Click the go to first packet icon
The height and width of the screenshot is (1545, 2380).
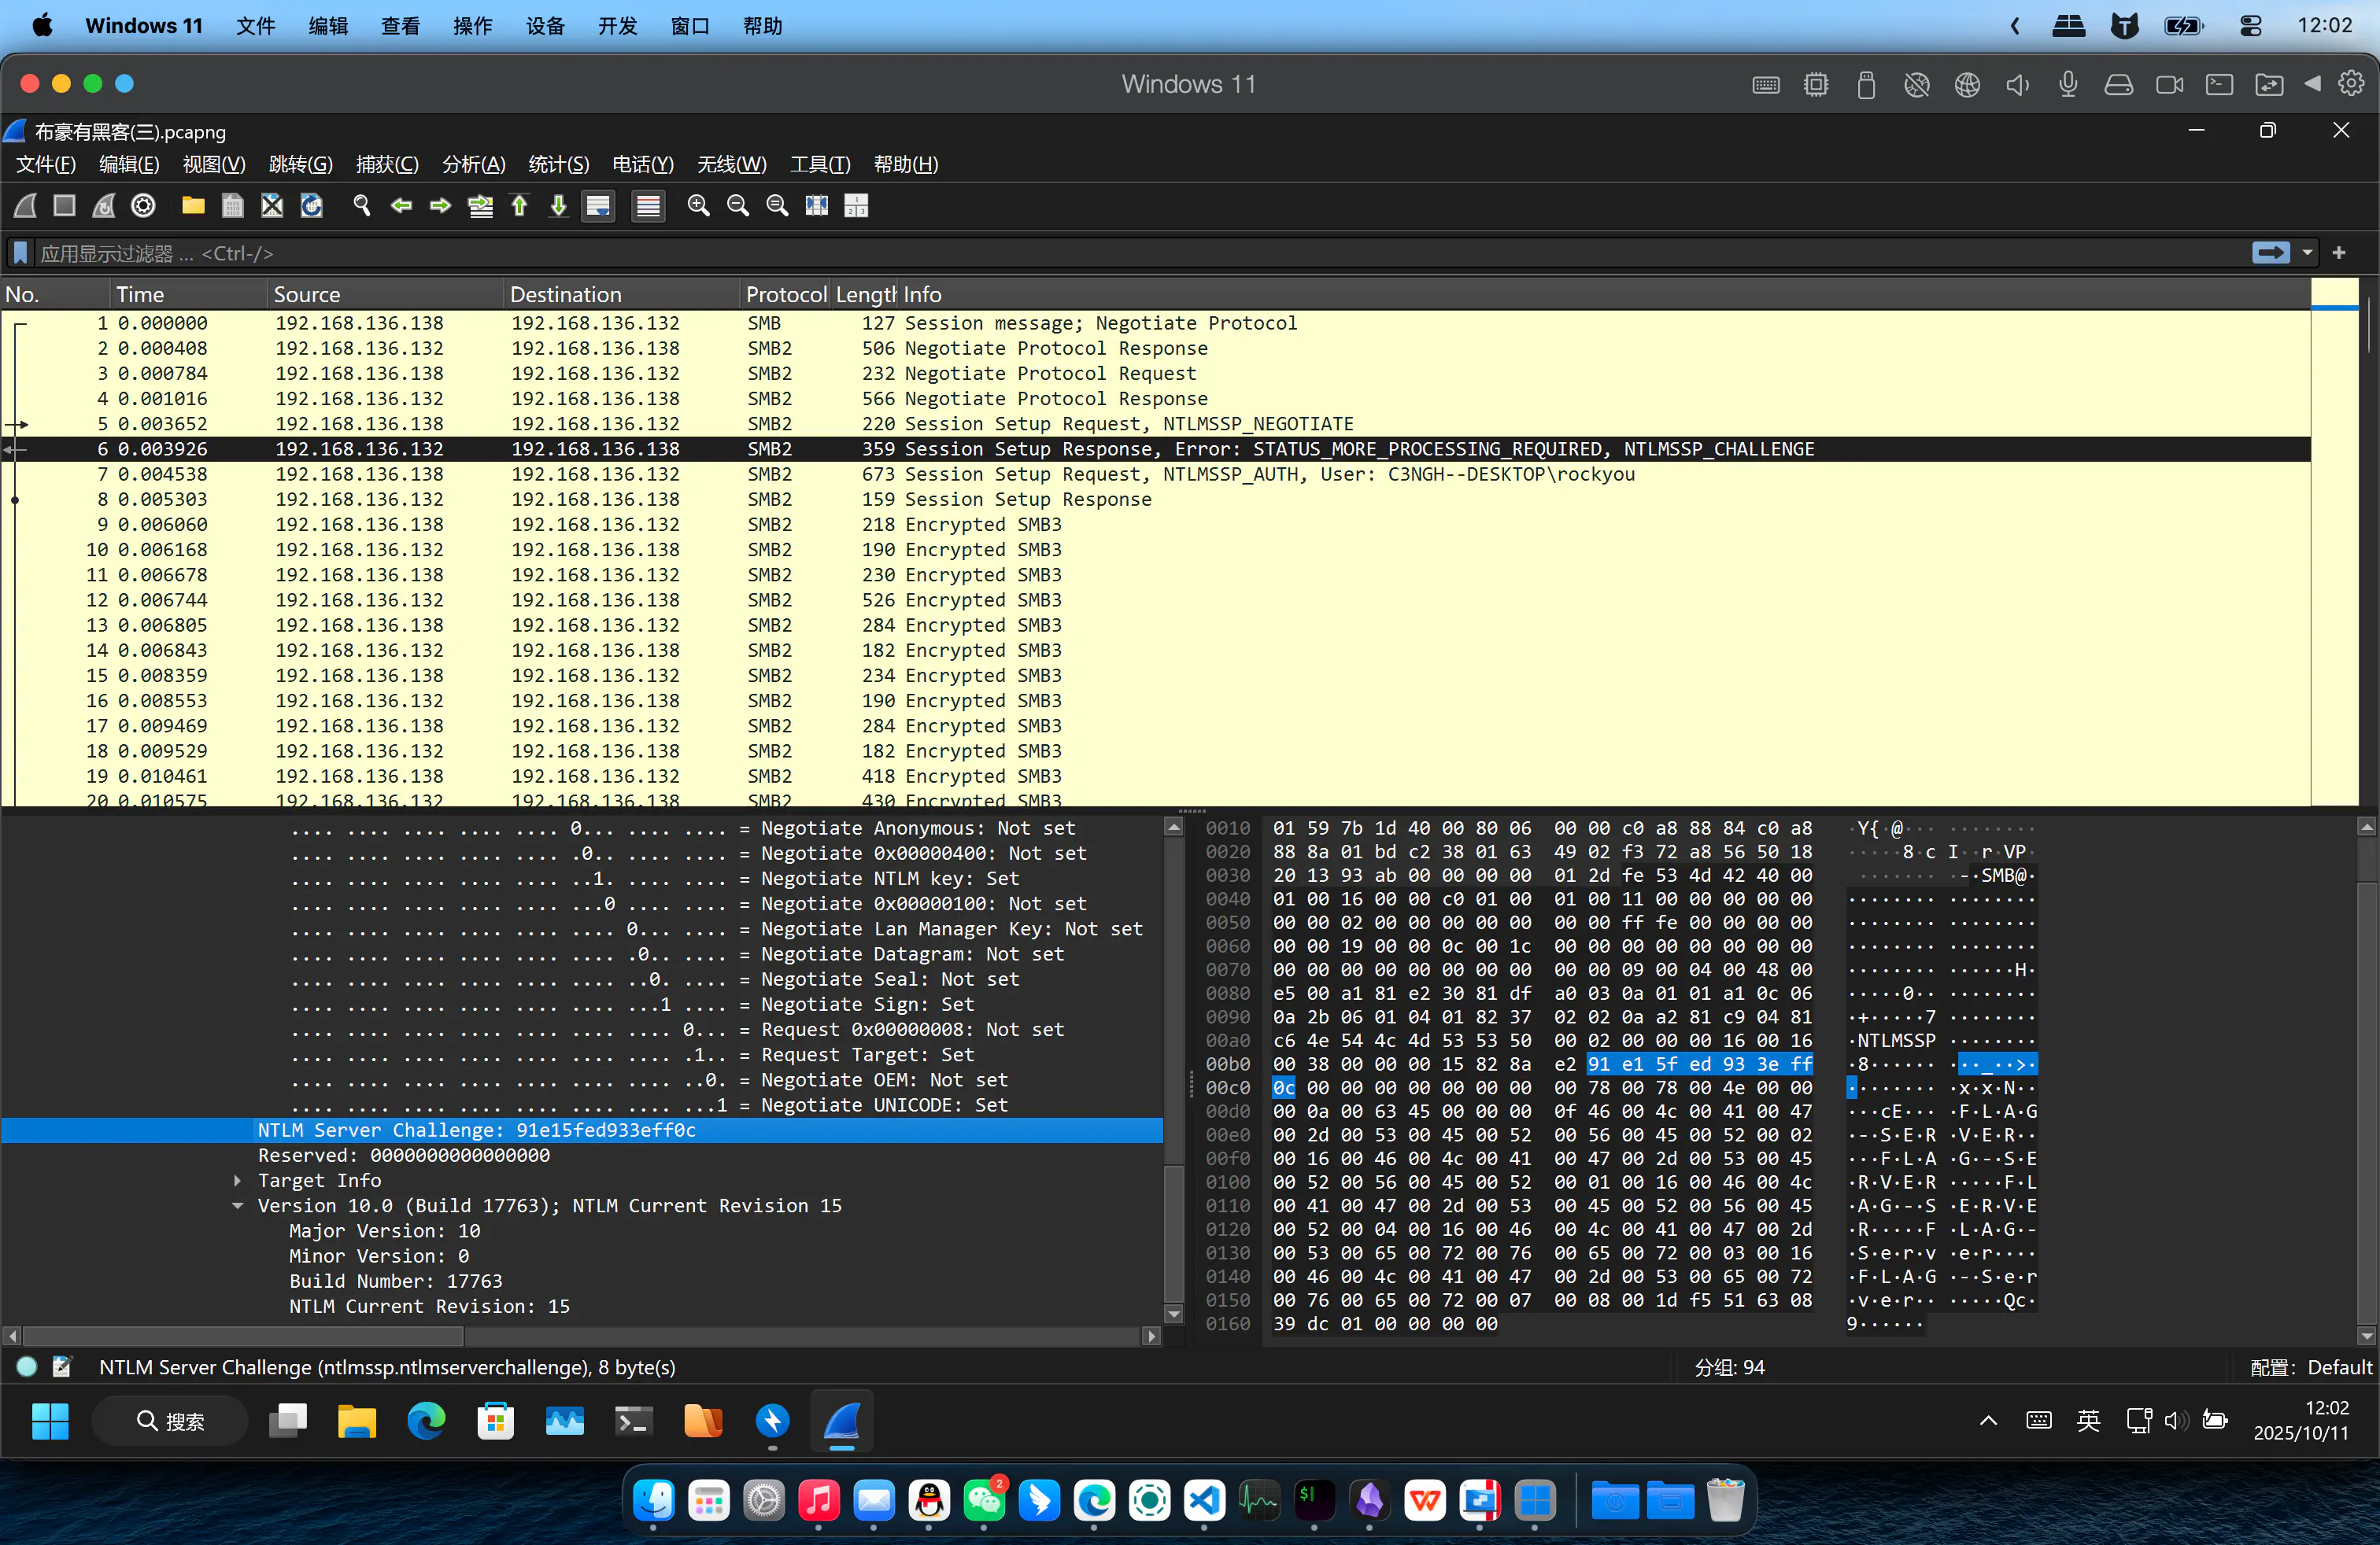pyautogui.click(x=519, y=206)
